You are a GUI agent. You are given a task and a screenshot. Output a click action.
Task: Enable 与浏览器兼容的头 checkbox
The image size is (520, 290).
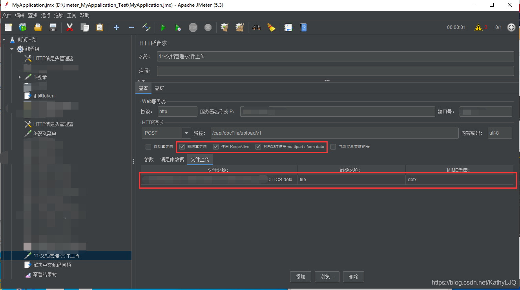pyautogui.click(x=333, y=147)
